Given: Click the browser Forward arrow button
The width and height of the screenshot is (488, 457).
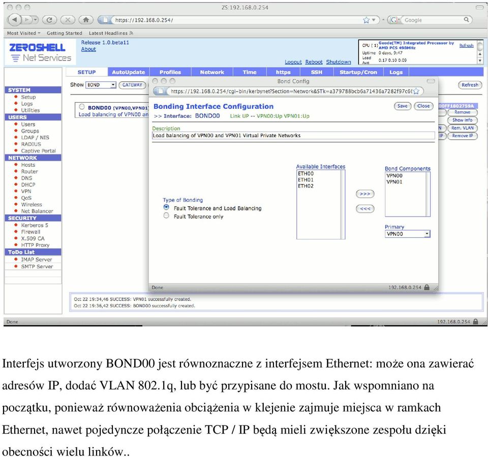Looking at the screenshot, I should point(27,20).
